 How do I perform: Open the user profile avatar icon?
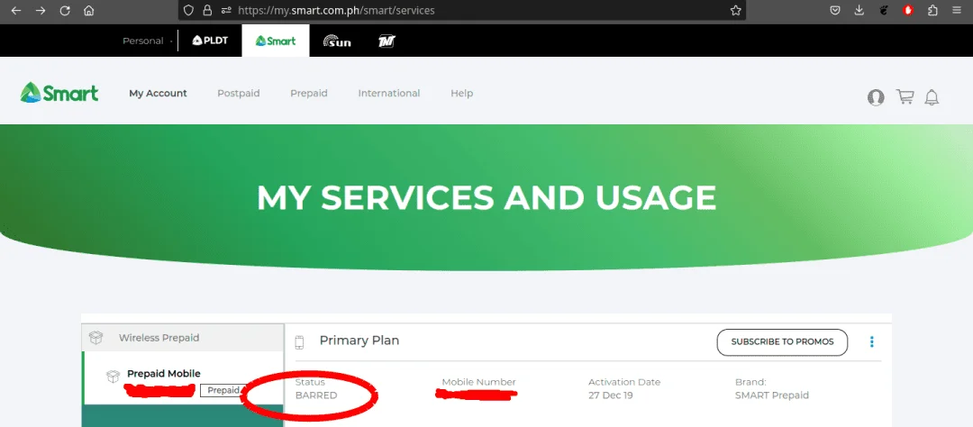coord(876,97)
